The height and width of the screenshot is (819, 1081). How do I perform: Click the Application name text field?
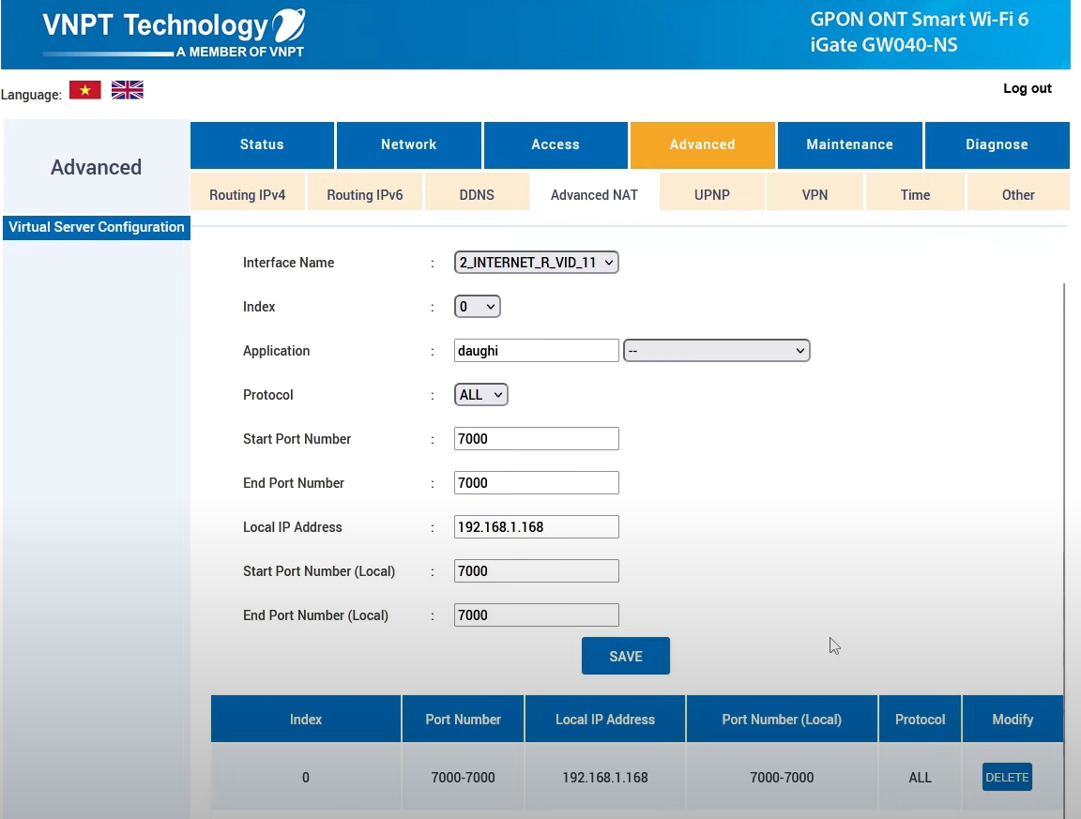(x=536, y=351)
